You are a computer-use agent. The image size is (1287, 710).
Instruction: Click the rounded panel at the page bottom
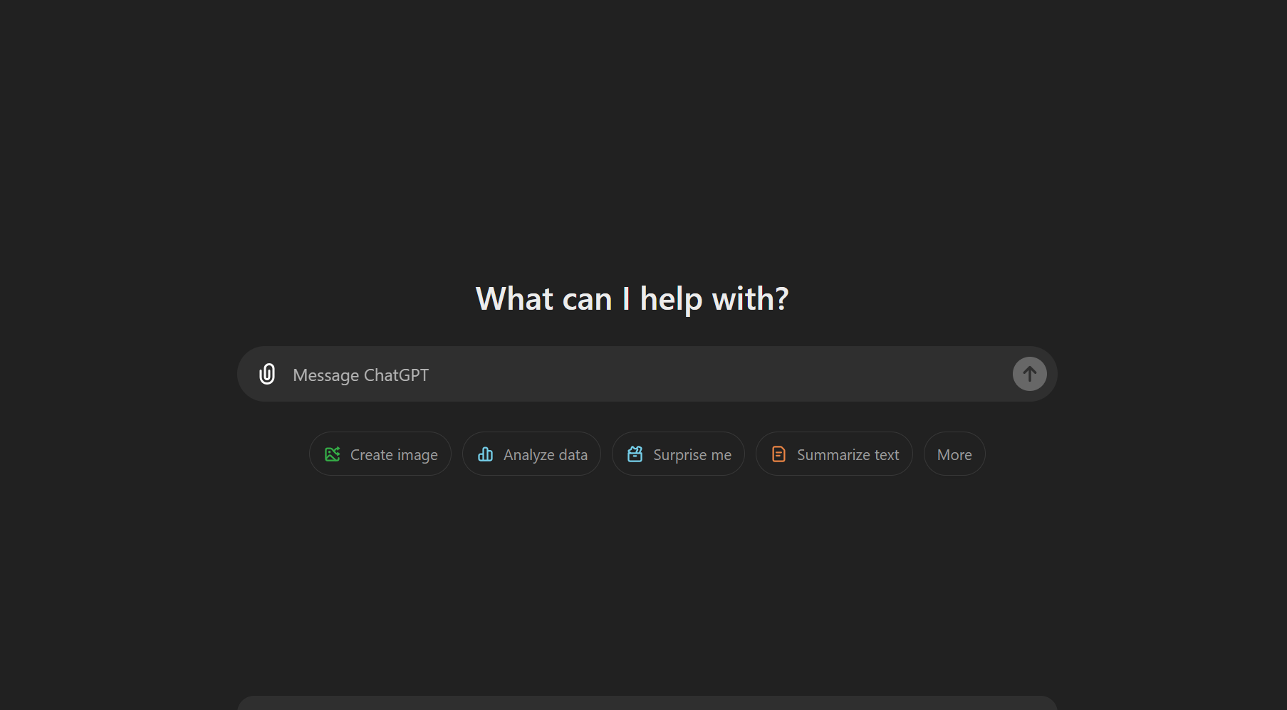tap(646, 703)
